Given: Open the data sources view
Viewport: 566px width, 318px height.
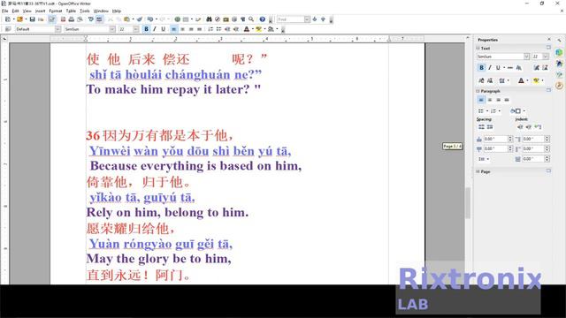Looking at the screenshot, I should tap(234, 19).
